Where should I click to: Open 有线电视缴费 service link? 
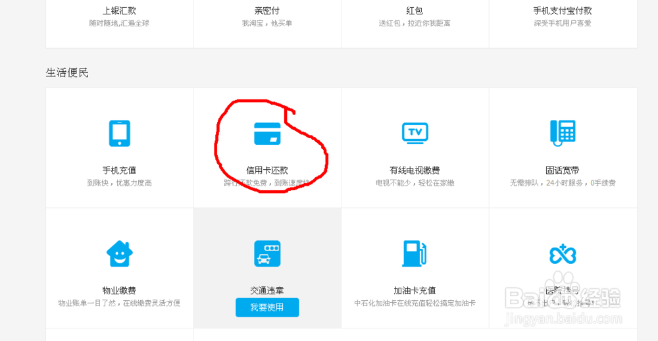[x=415, y=170]
